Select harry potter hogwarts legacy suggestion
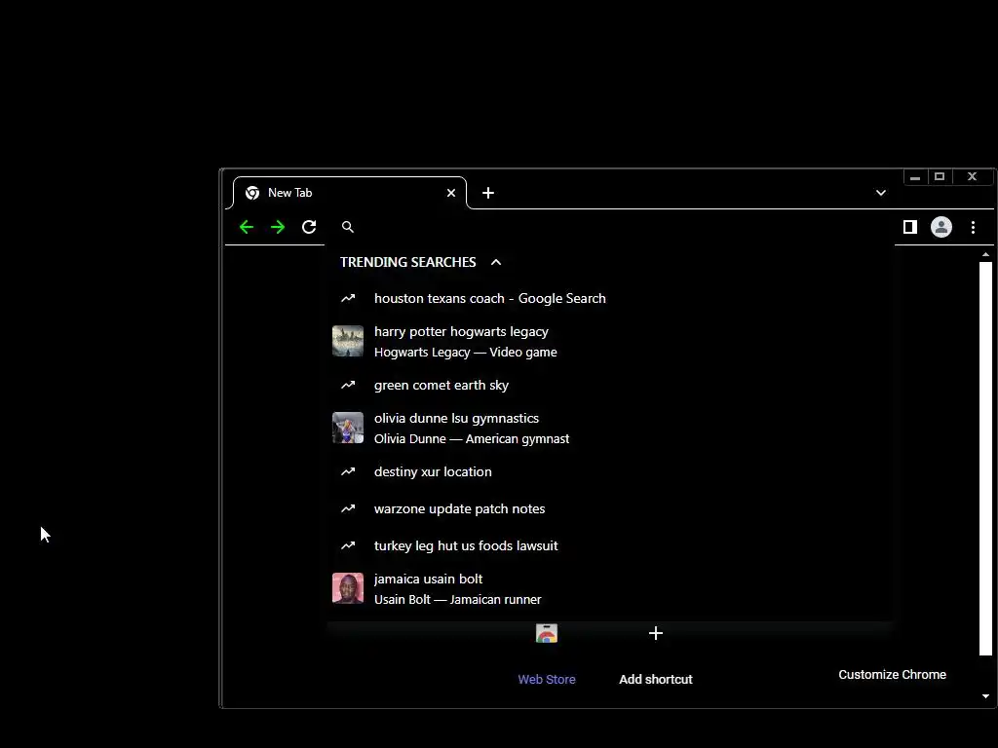 point(610,342)
